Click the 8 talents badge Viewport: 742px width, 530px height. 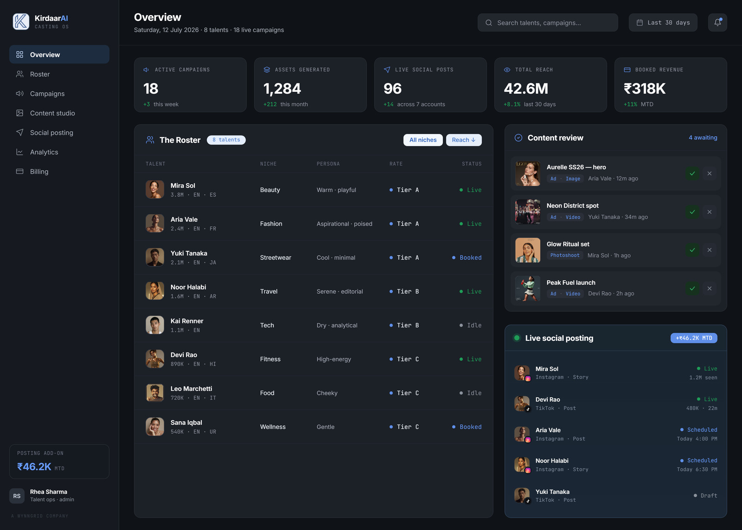226,140
